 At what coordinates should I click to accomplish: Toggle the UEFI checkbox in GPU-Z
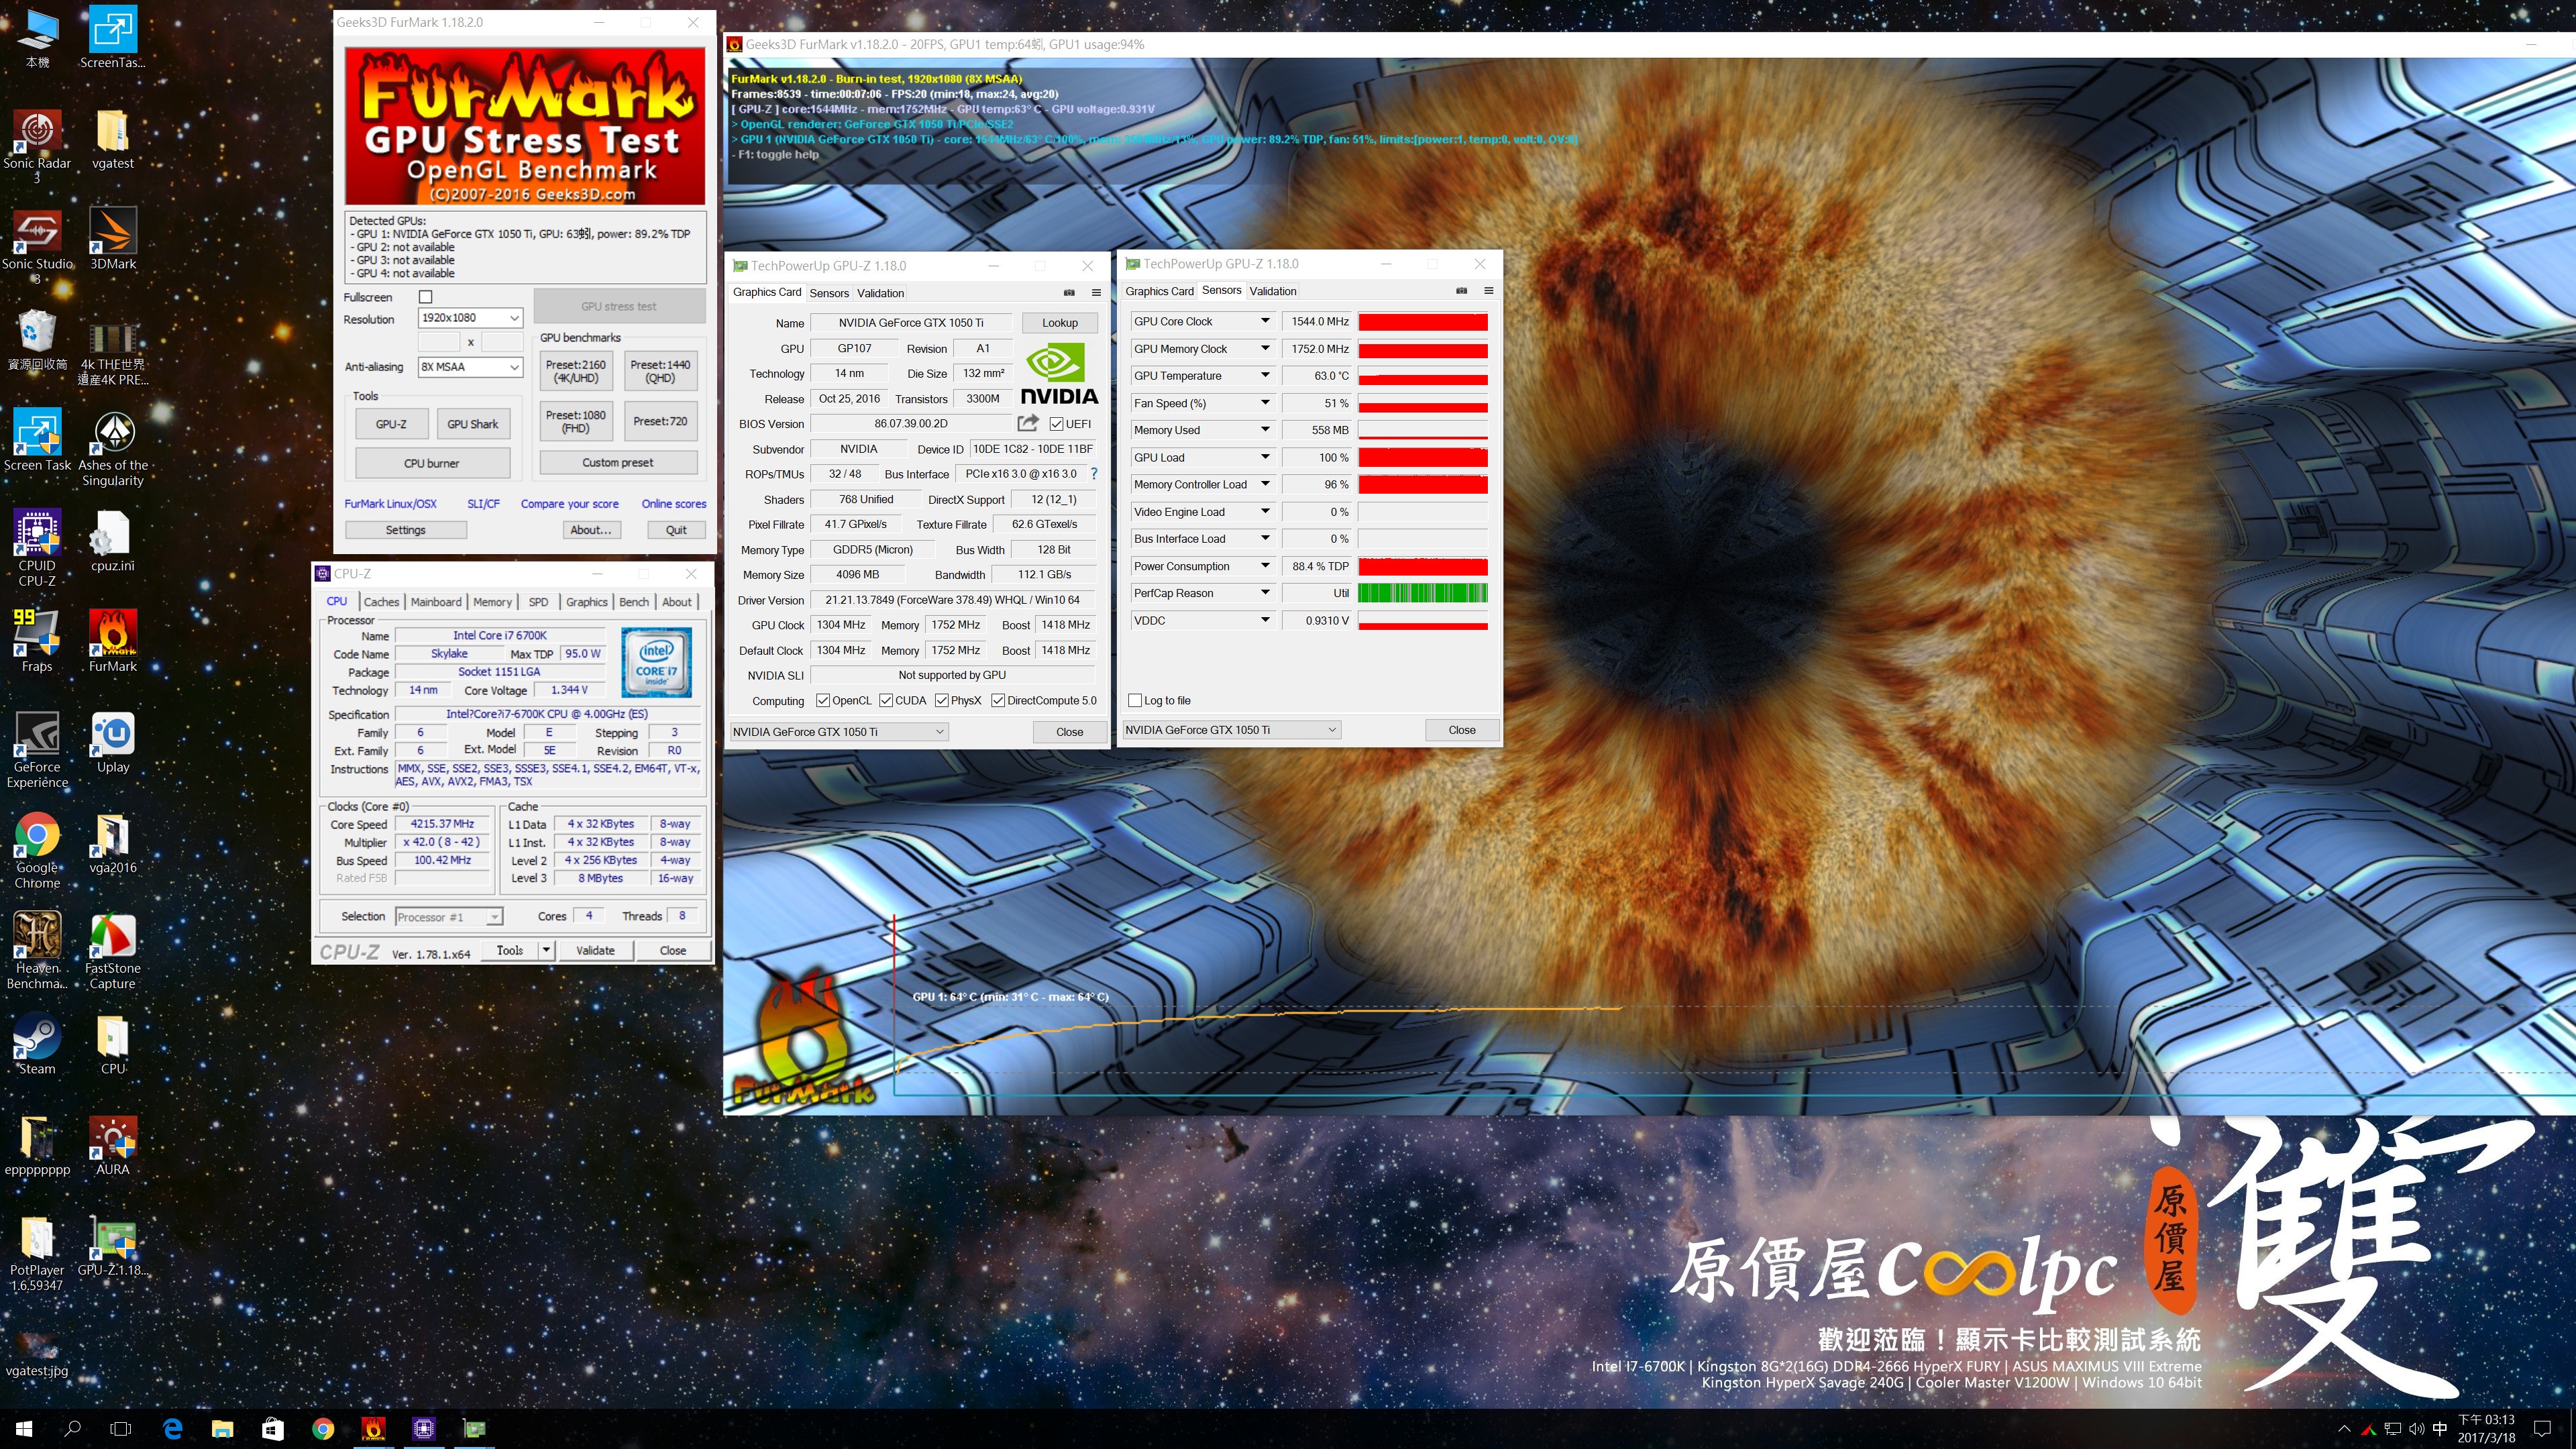click(1056, 424)
